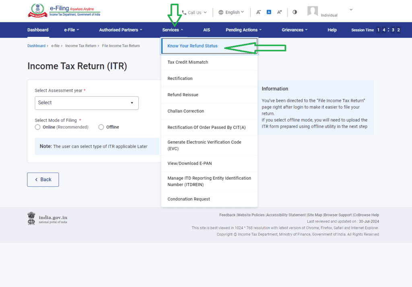The image size is (412, 287).
Task: Open the Dashboard breadcrumb link
Action: 36,46
